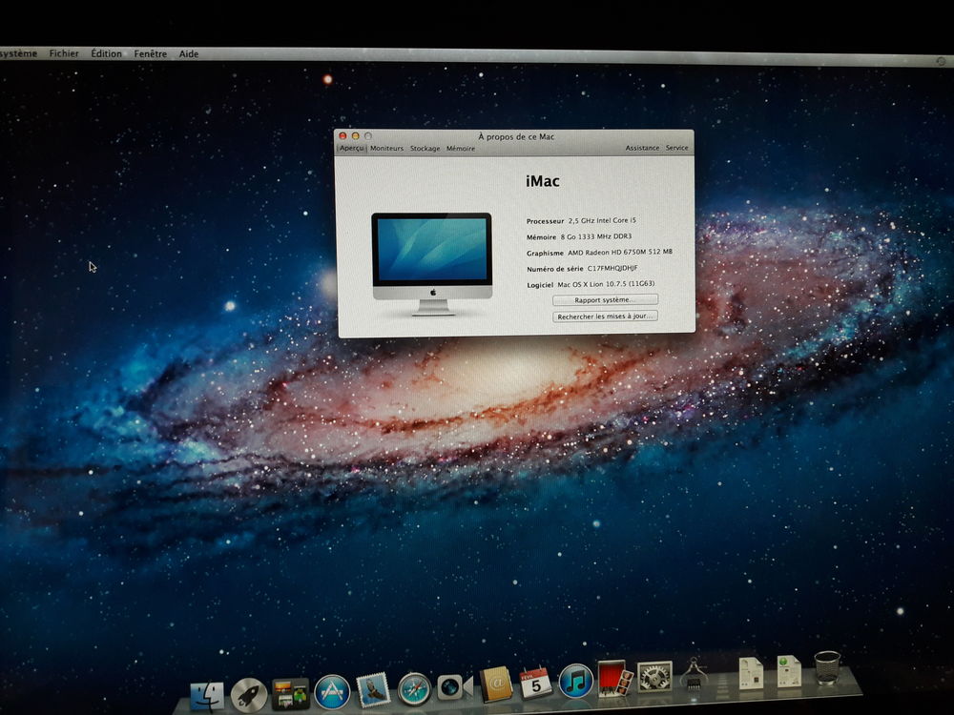Image resolution: width=954 pixels, height=715 pixels.
Task: Open the Fichier menu
Action: click(x=64, y=53)
